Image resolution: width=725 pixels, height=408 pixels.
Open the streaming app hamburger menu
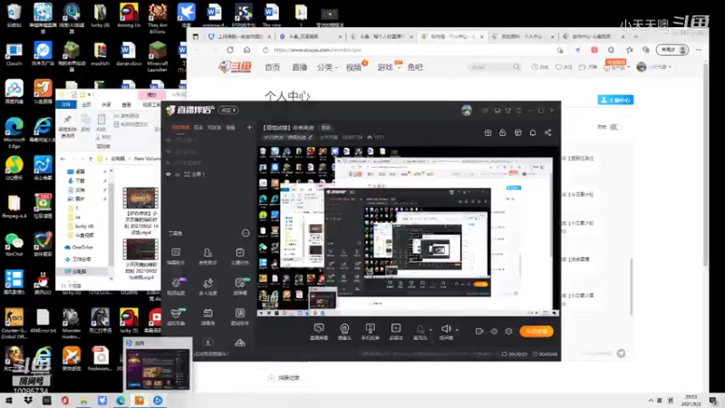click(518, 111)
